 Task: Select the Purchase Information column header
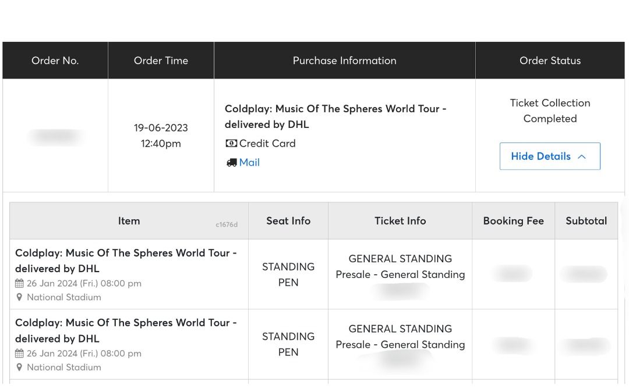pos(344,60)
